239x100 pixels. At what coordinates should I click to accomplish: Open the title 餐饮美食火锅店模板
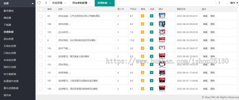tap(80, 56)
